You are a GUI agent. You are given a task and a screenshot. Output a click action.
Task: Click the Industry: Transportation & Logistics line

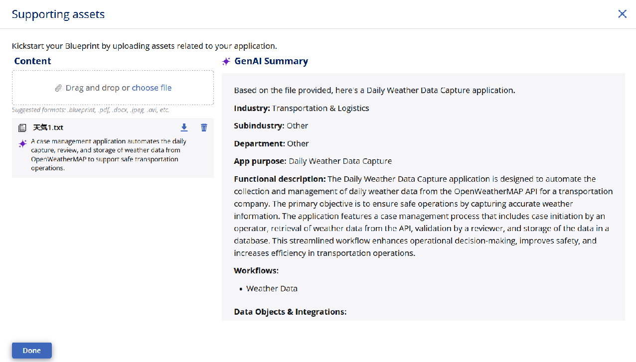(x=302, y=108)
